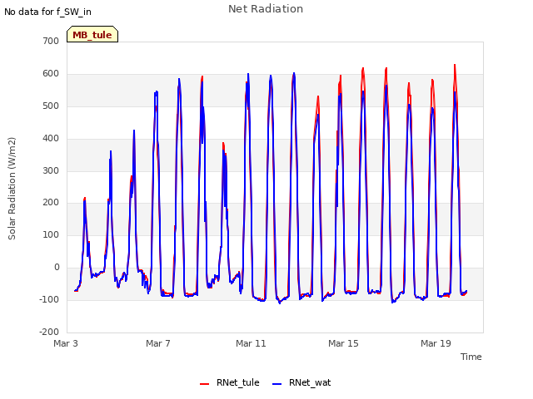This screenshot has height=399, width=533.
Task: Click the 400 y-axis label
Action: [51, 139]
